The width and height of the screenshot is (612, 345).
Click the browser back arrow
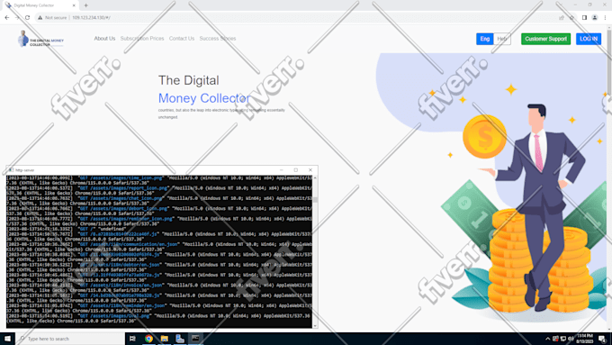[7, 18]
